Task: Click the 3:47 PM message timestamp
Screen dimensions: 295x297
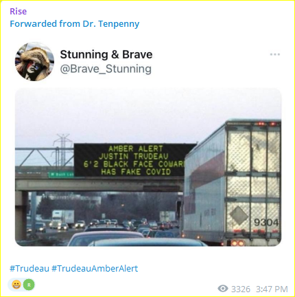Action: tap(272, 289)
